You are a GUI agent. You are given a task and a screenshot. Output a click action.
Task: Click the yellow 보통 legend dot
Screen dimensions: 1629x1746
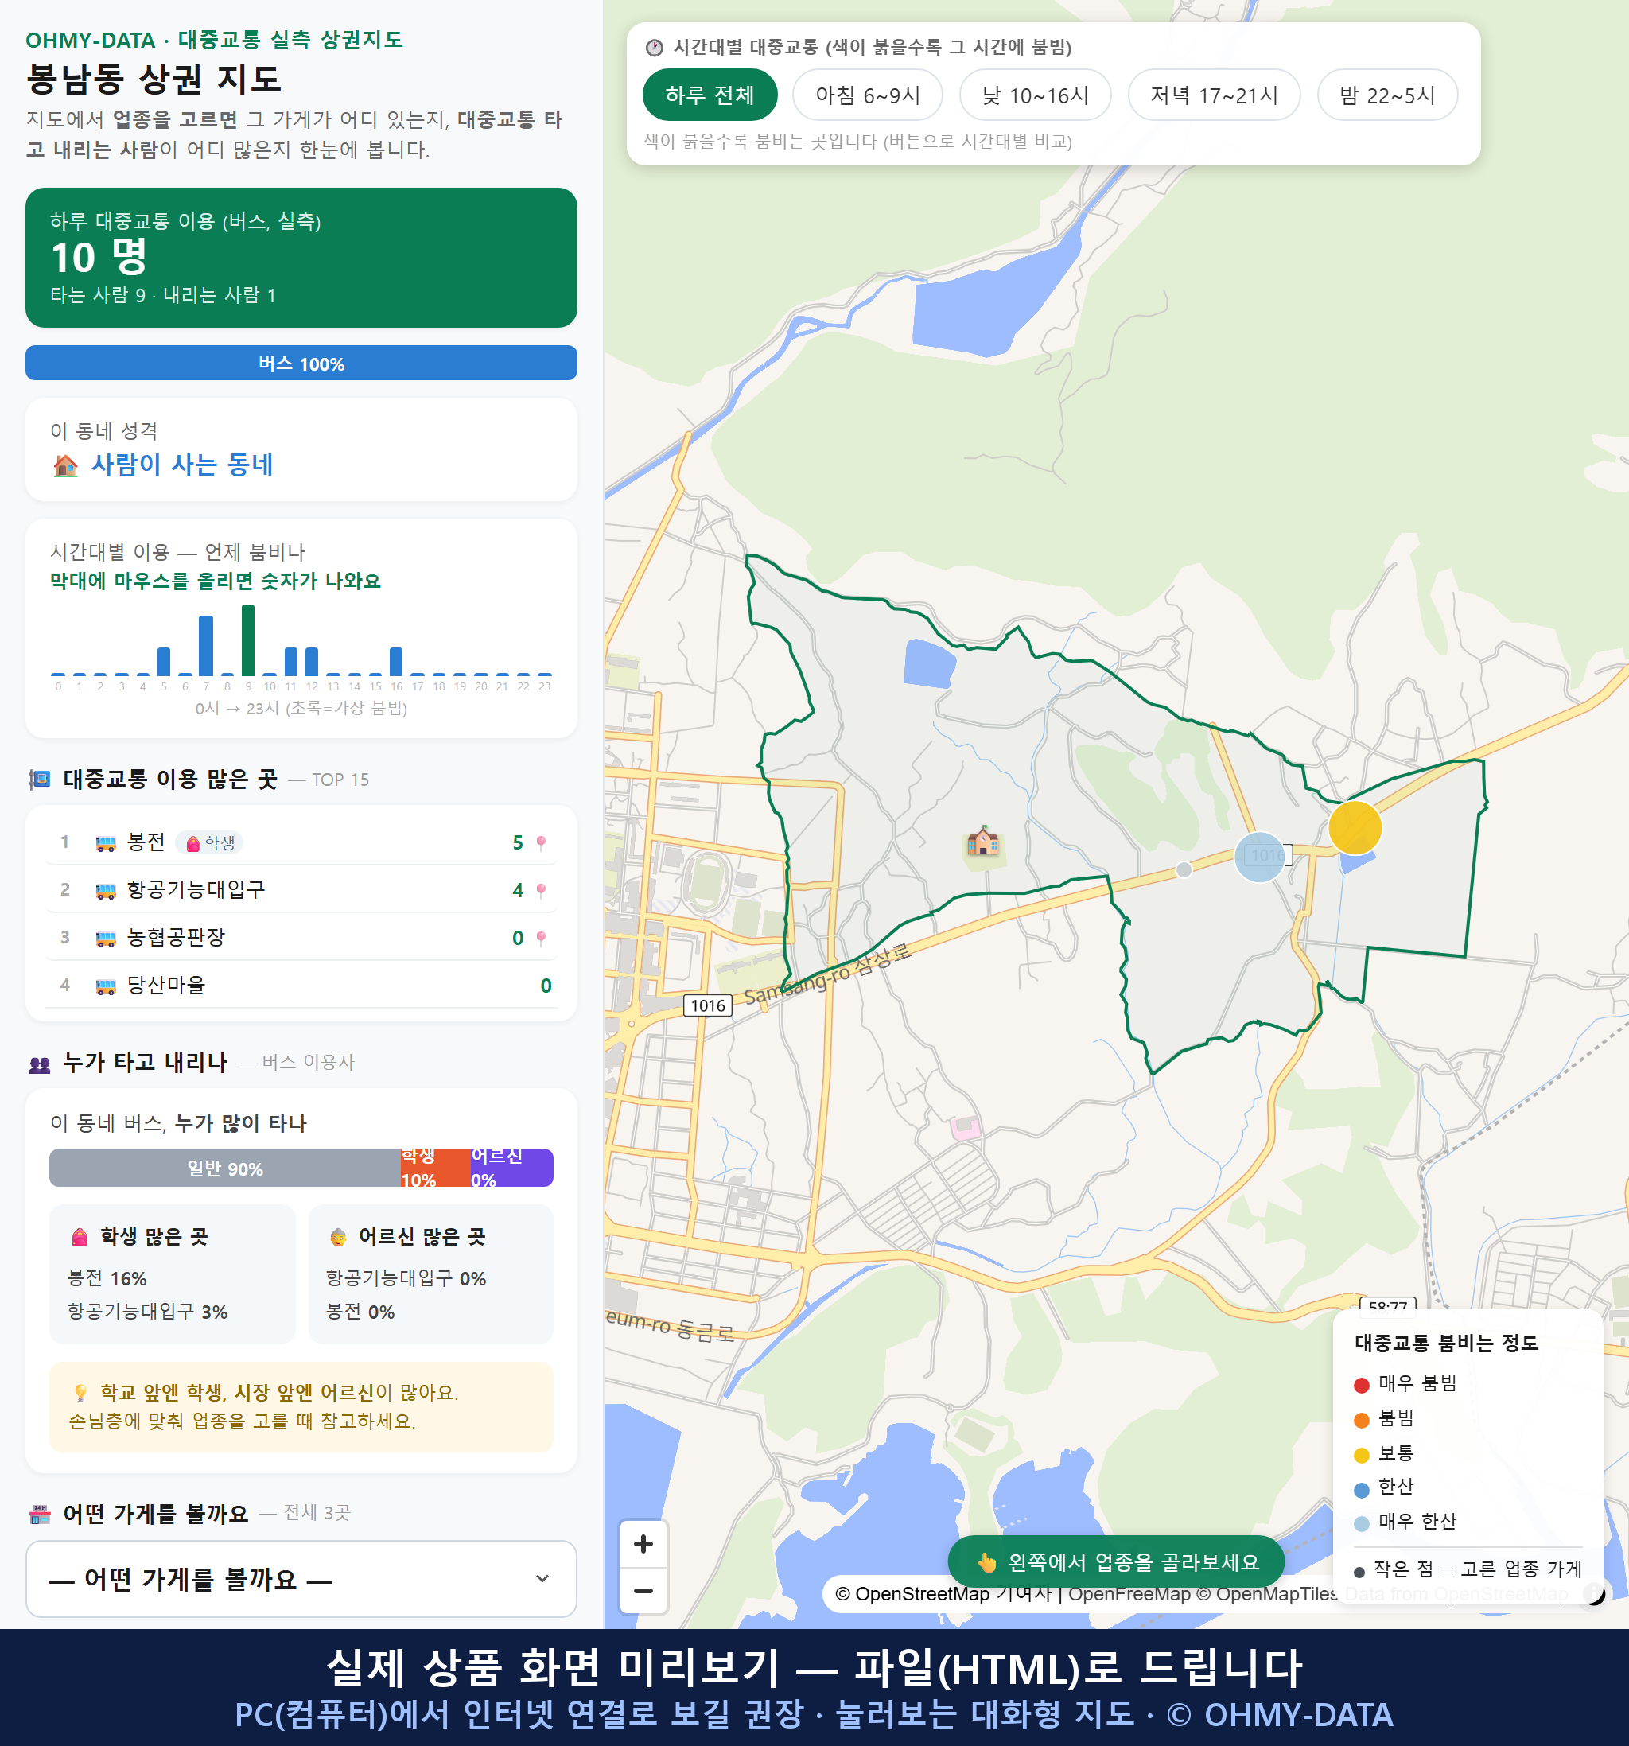tap(1362, 1456)
